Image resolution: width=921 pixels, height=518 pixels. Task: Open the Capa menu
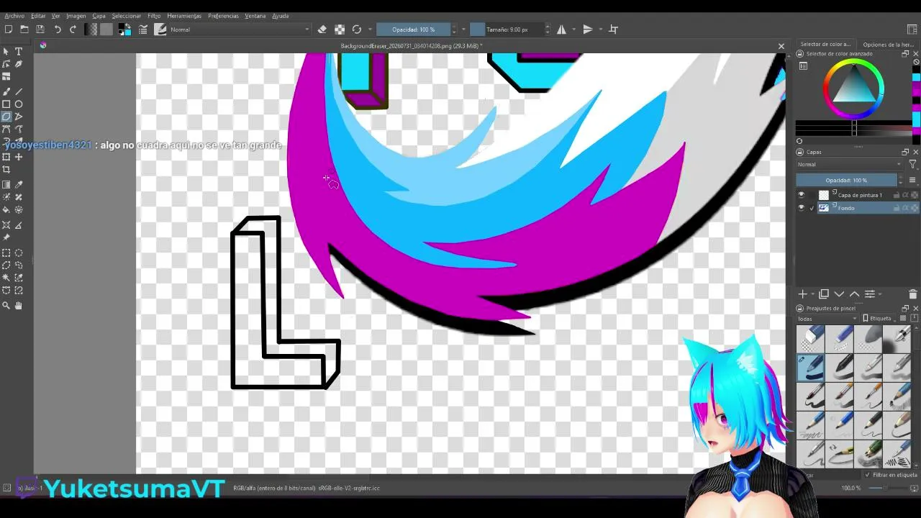[x=99, y=16]
